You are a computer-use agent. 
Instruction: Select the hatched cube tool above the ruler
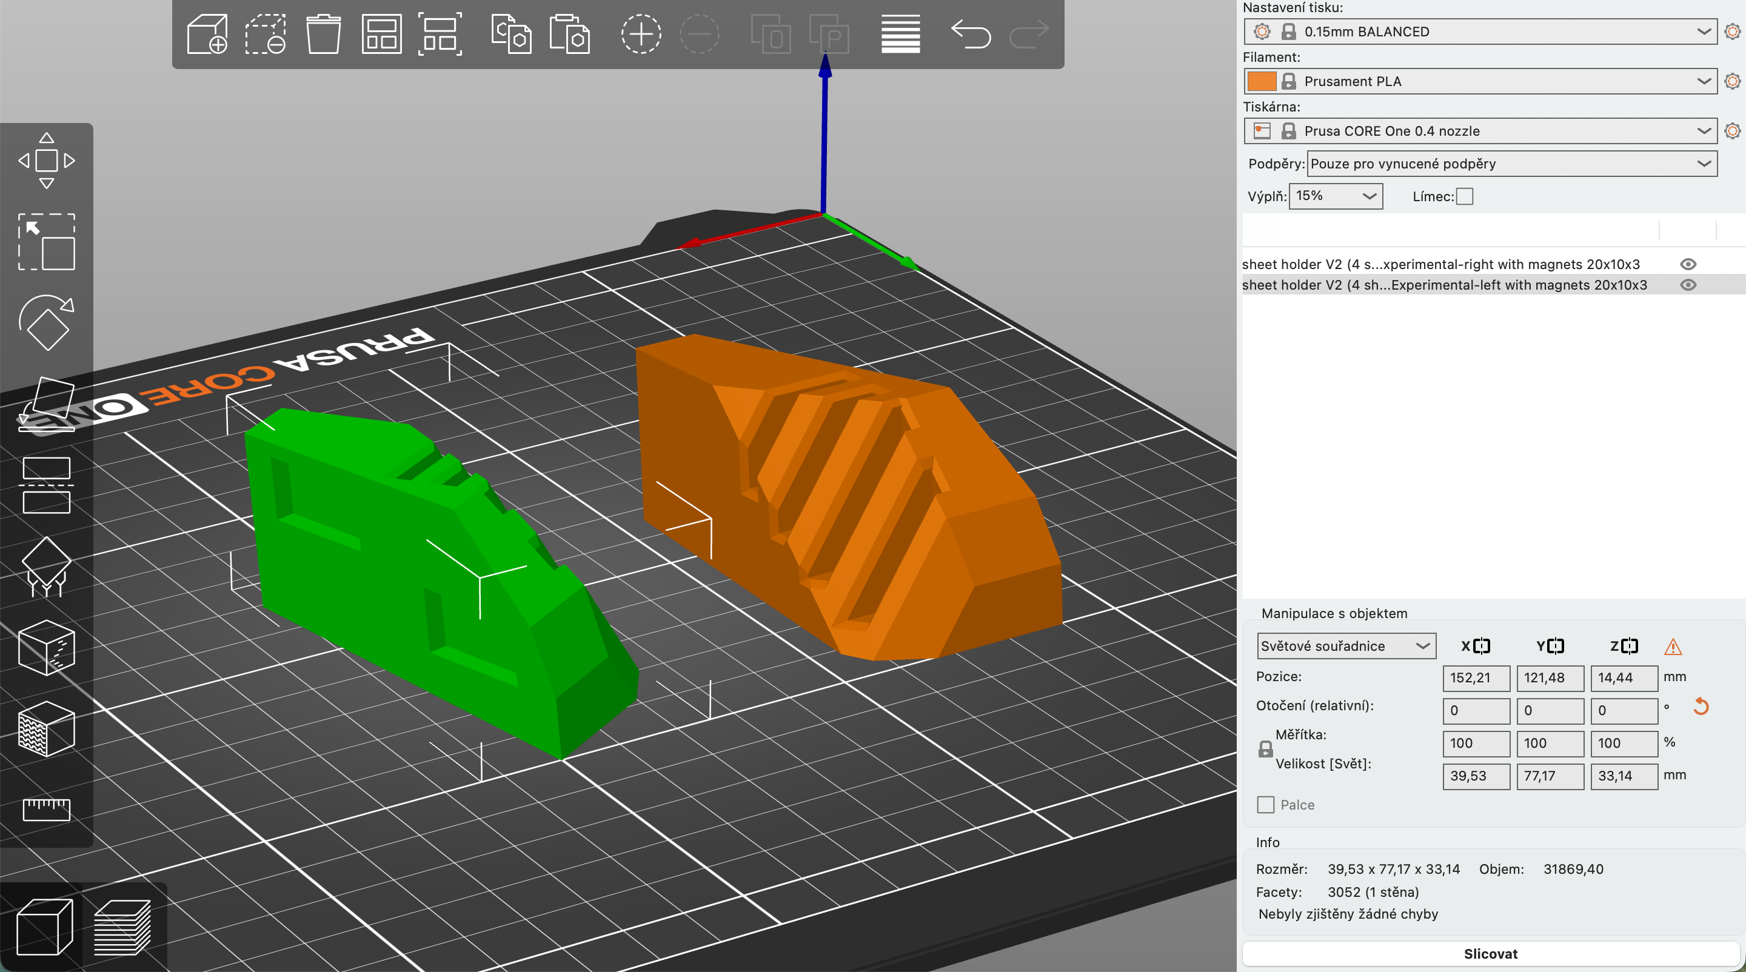pyautogui.click(x=46, y=729)
